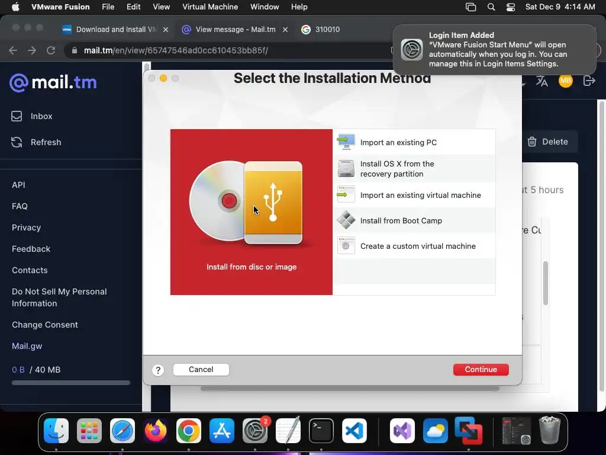The width and height of the screenshot is (606, 455).
Task: Open the Apple menu
Action: pos(15,7)
